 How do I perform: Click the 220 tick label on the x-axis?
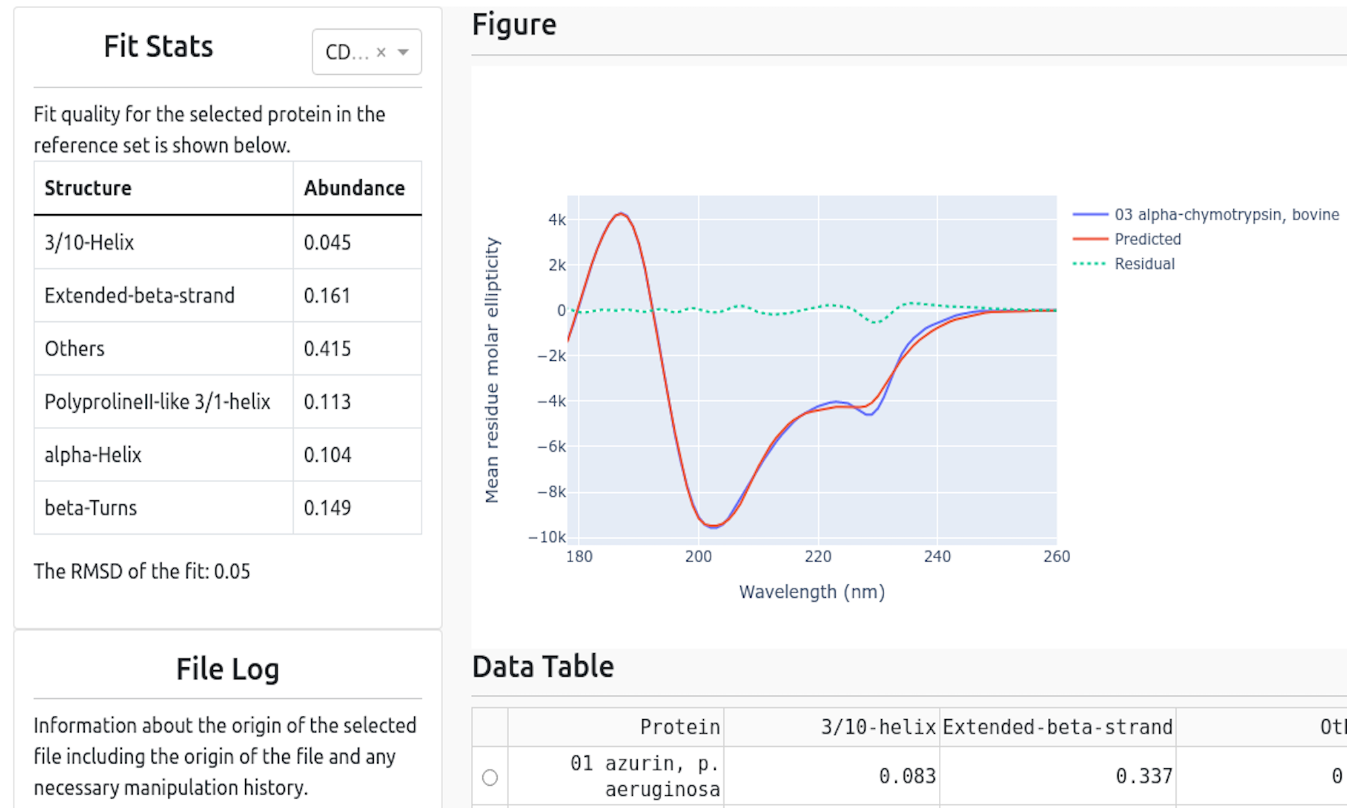(818, 557)
